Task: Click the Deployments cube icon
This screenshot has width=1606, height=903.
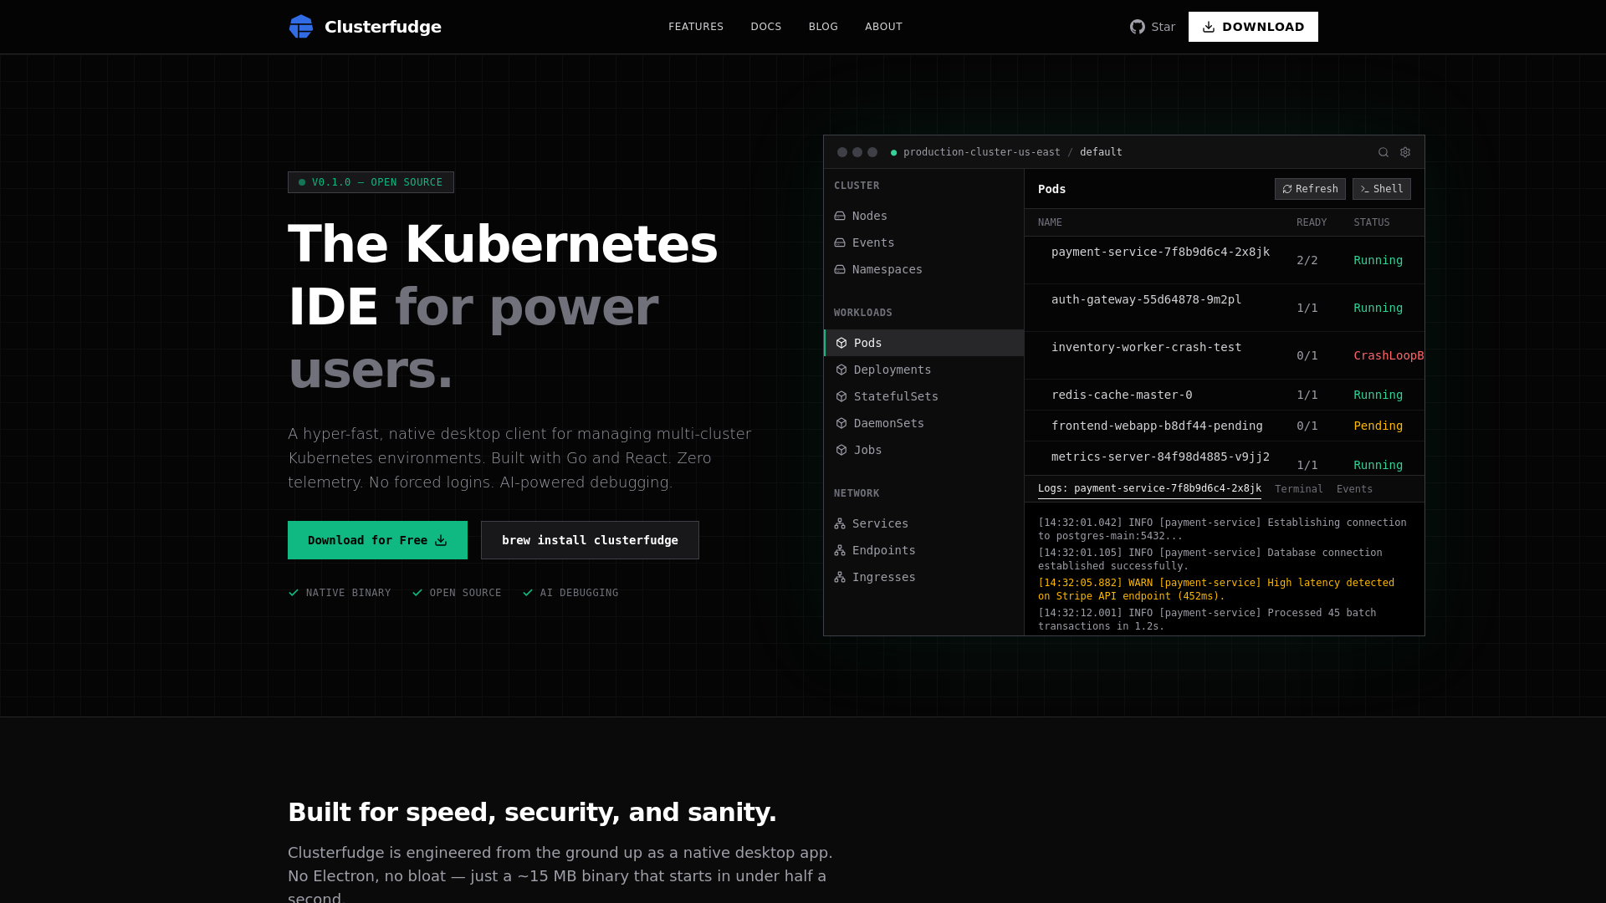Action: [841, 370]
